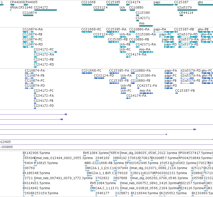Select the CR44066 gene label
Image resolution: width=213 pixels, height=197 pixels.
(17, 2)
